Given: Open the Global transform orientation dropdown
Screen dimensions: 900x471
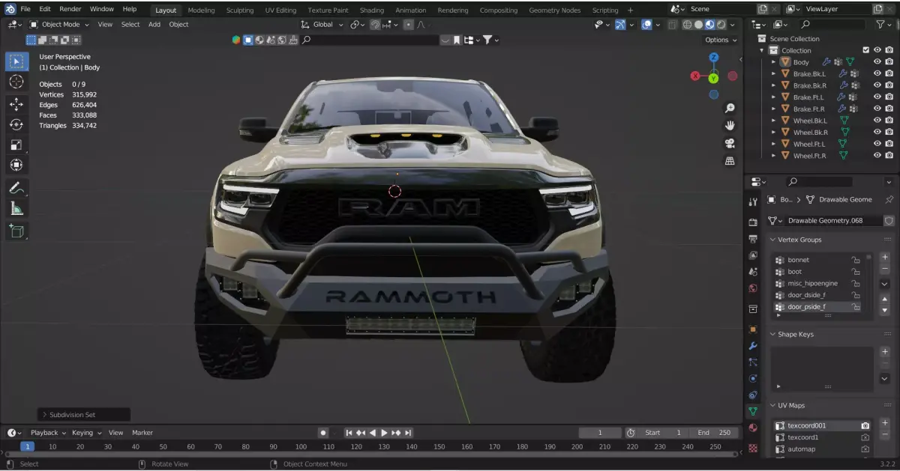Looking at the screenshot, I should (x=322, y=25).
